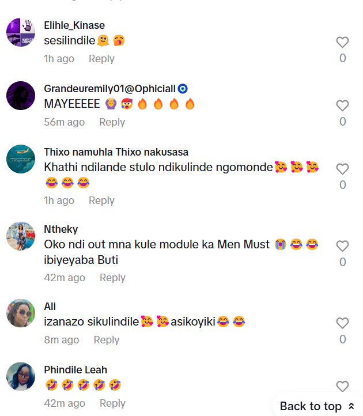Tap the heart on Ali's comment
Image resolution: width=363 pixels, height=416 pixels.
[x=342, y=323]
